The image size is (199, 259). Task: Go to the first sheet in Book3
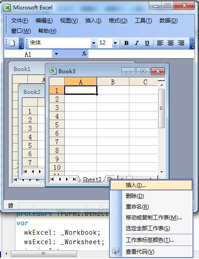[x=52, y=179]
